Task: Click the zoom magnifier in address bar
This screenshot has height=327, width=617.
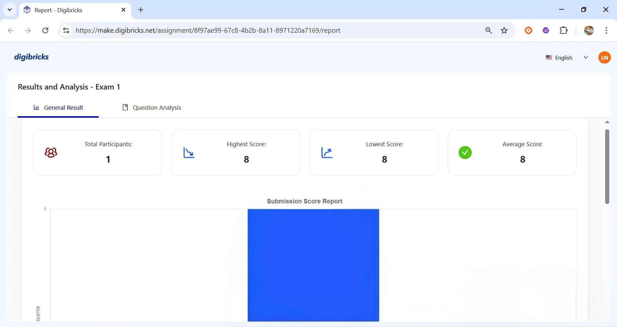Action: [488, 30]
